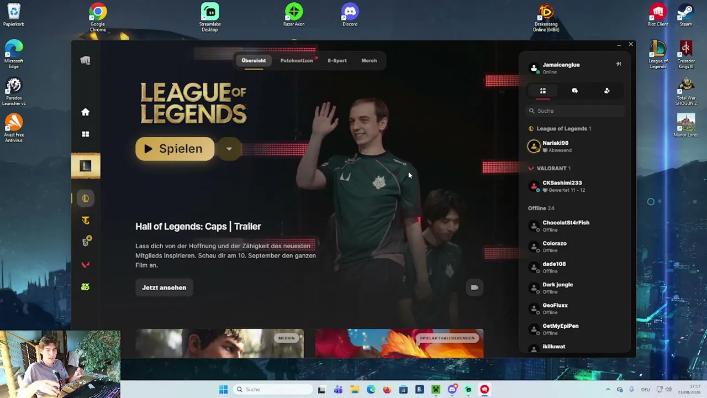Screen dimensions: 707x398
Task: Collapse the VALORANT friends group
Action: [x=550, y=168]
